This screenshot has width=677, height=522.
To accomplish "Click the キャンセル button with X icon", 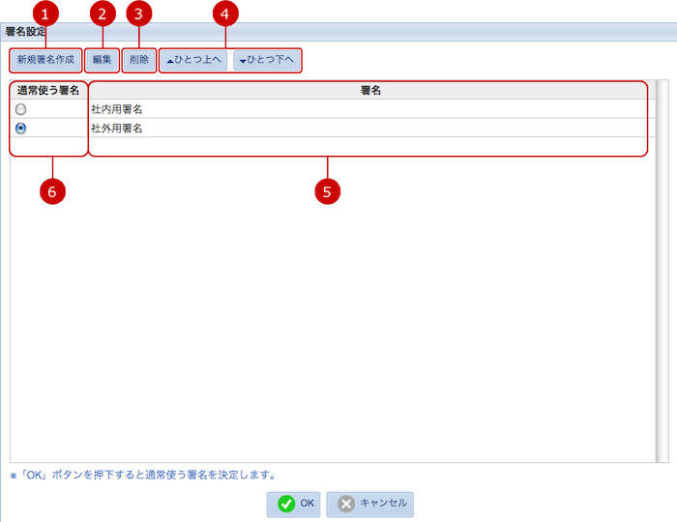I will tap(370, 504).
